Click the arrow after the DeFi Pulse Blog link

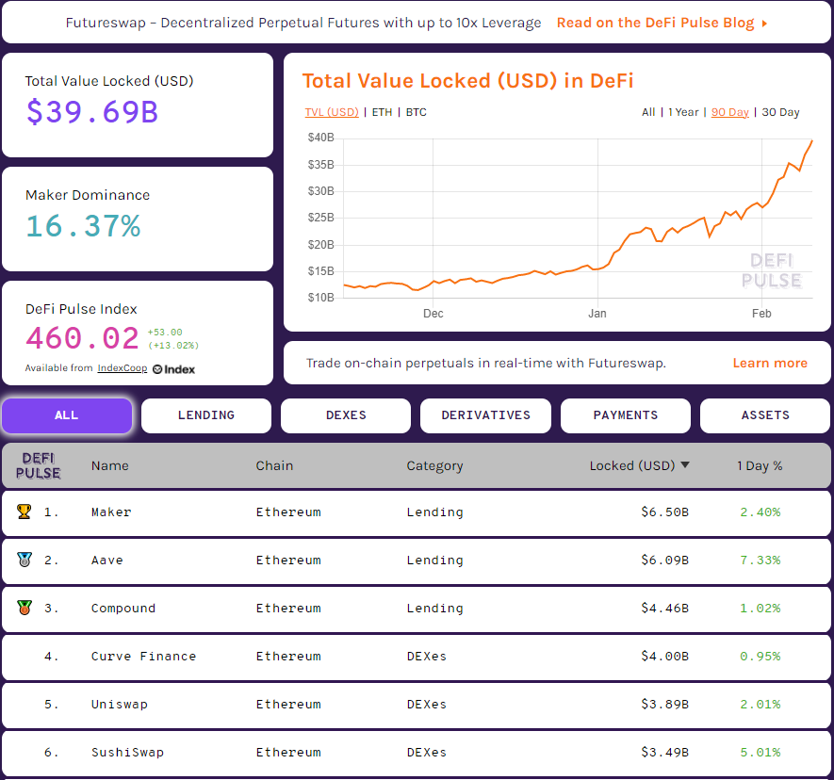coord(764,24)
